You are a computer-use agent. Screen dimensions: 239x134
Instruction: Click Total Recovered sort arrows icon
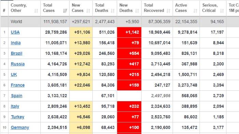[x=168, y=11]
